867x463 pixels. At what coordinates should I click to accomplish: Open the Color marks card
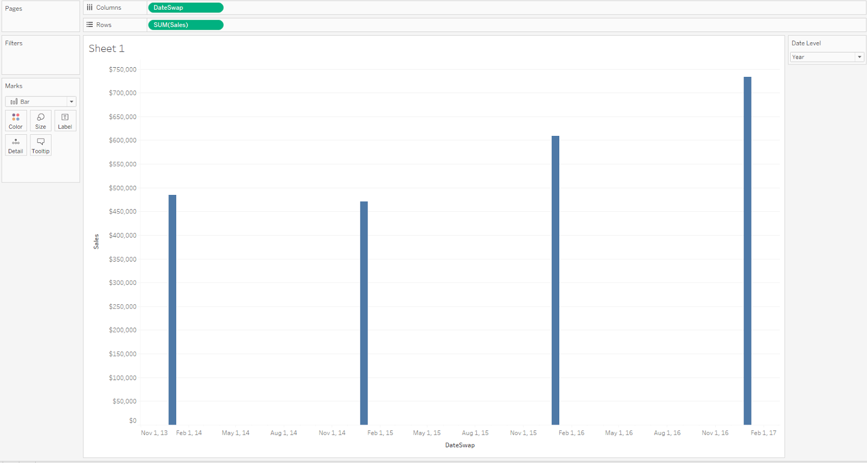(16, 121)
